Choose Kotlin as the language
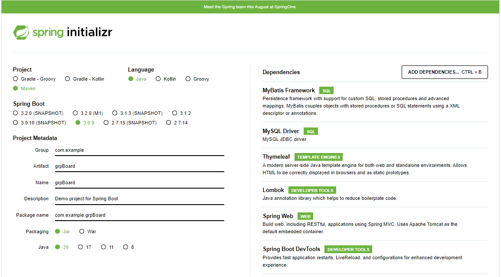This screenshot has height=277, width=501. coord(166,79)
